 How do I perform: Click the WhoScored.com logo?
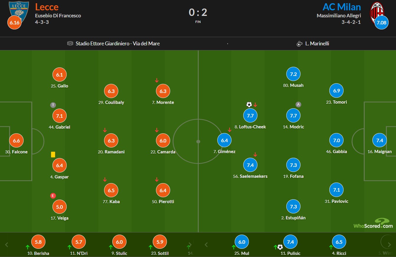coord(373,223)
